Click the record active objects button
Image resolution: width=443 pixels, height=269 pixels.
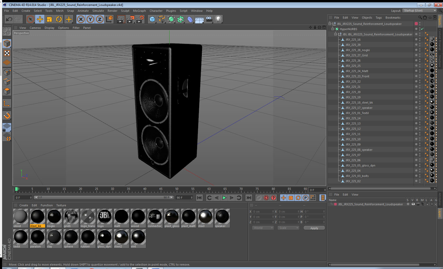pos(259,198)
